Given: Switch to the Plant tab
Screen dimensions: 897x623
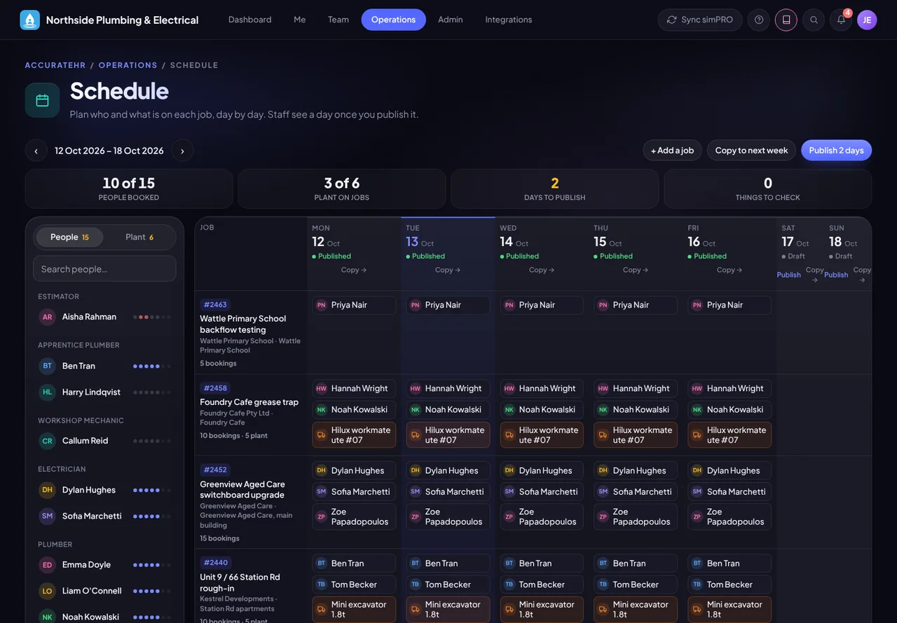Looking at the screenshot, I should 139,237.
